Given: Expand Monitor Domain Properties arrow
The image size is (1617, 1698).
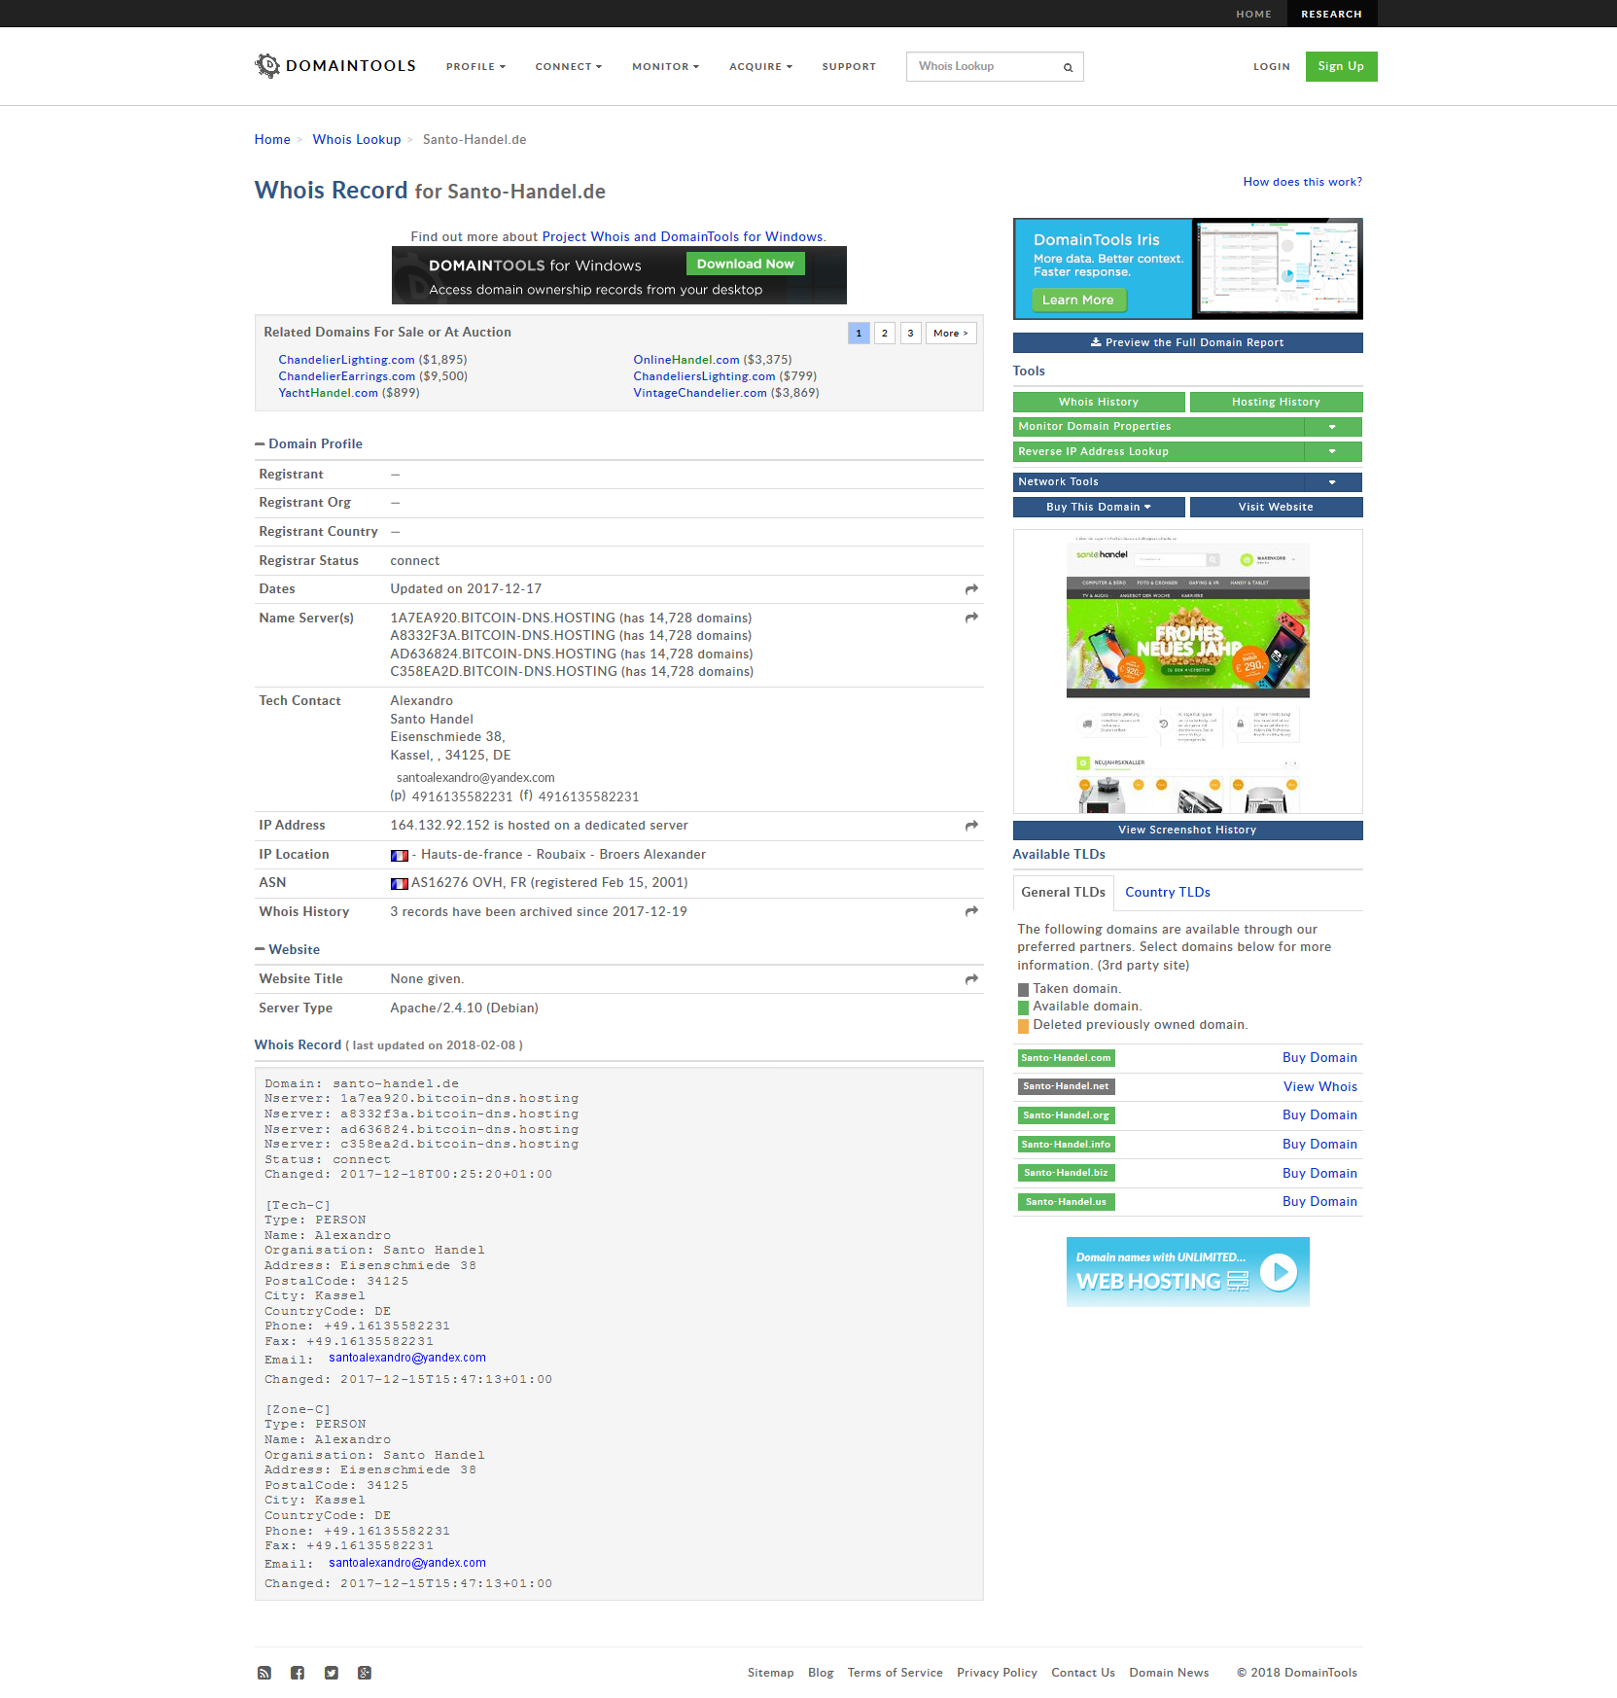Looking at the screenshot, I should [1332, 427].
